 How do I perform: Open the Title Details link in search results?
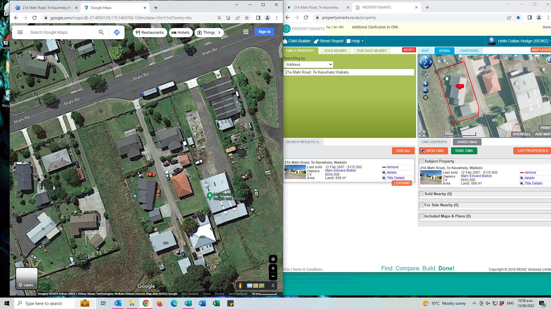[395, 178]
